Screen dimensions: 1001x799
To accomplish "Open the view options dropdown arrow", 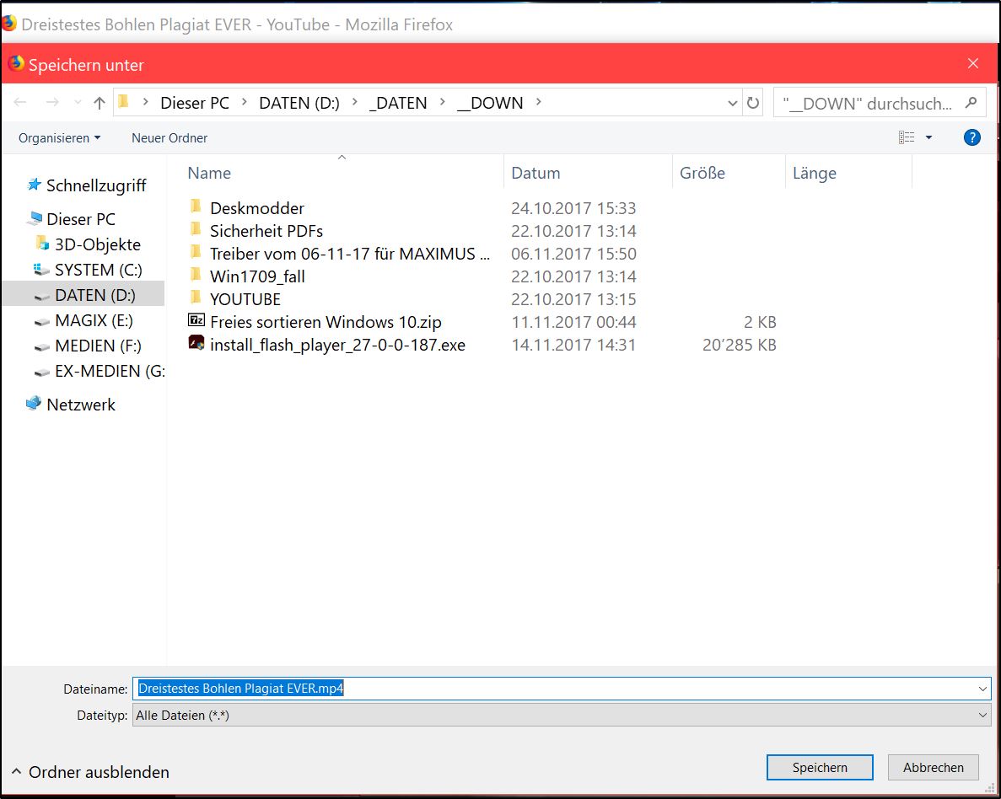I will tap(928, 137).
